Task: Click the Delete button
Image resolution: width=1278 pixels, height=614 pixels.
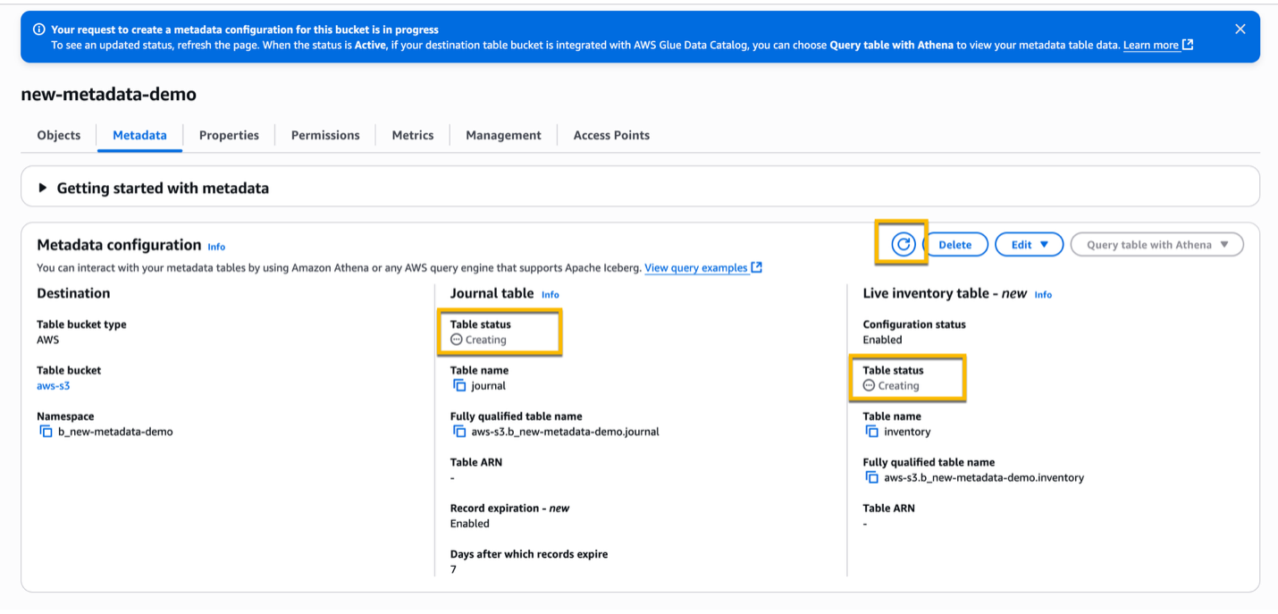Action: tap(956, 244)
